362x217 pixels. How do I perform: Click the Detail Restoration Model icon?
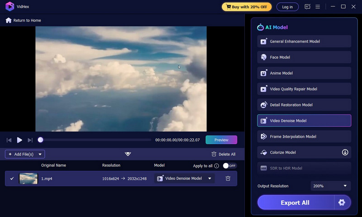tap(264, 105)
